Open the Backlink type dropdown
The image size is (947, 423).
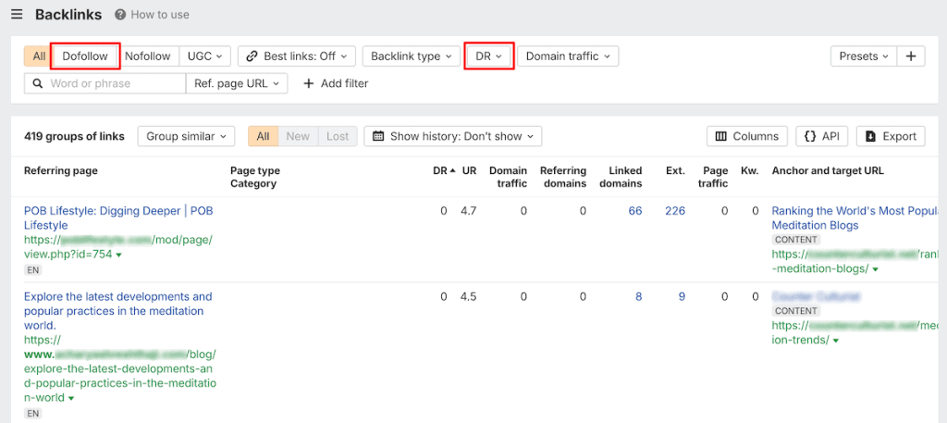tap(412, 56)
